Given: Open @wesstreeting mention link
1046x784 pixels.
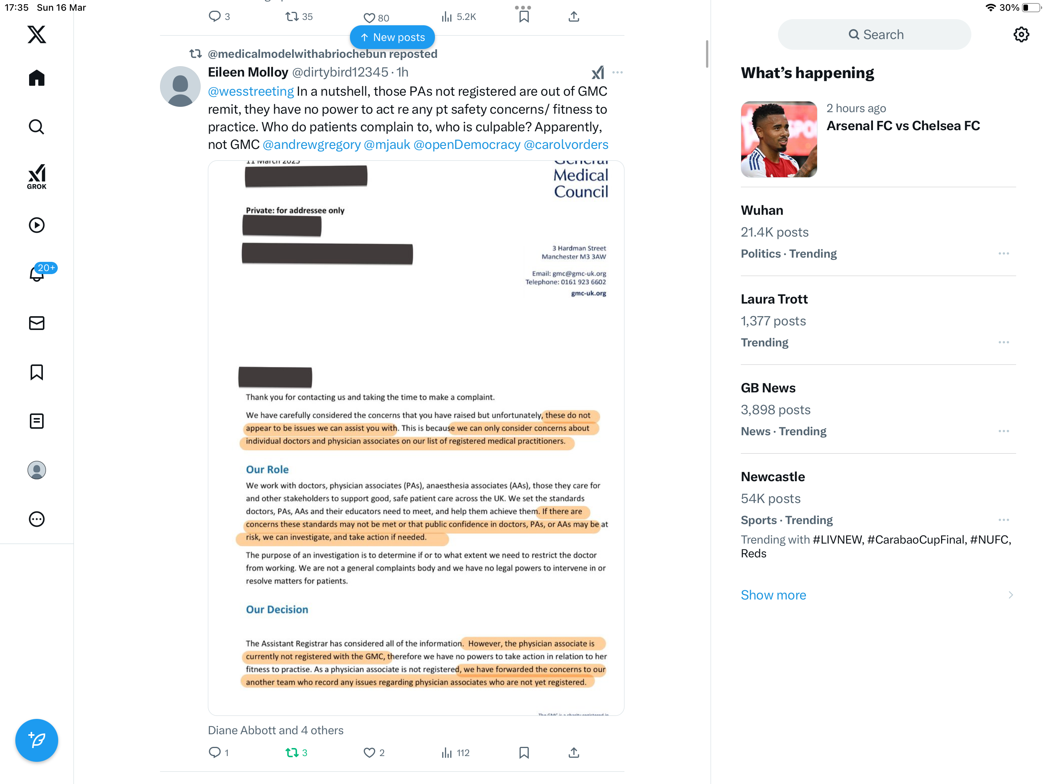Looking at the screenshot, I should [251, 91].
